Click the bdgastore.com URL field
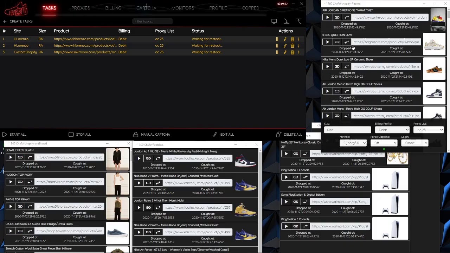Image resolution: width=450 pixels, height=253 pixels. [x=386, y=42]
